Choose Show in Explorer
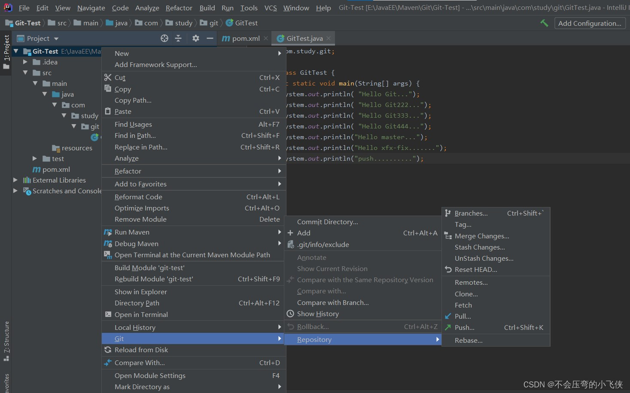 point(194,292)
